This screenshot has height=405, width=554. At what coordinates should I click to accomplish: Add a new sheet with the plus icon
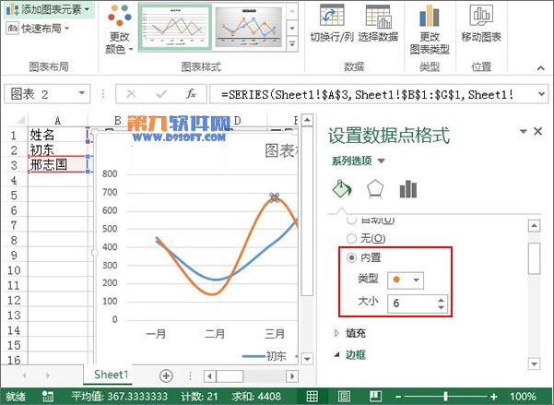(166, 375)
